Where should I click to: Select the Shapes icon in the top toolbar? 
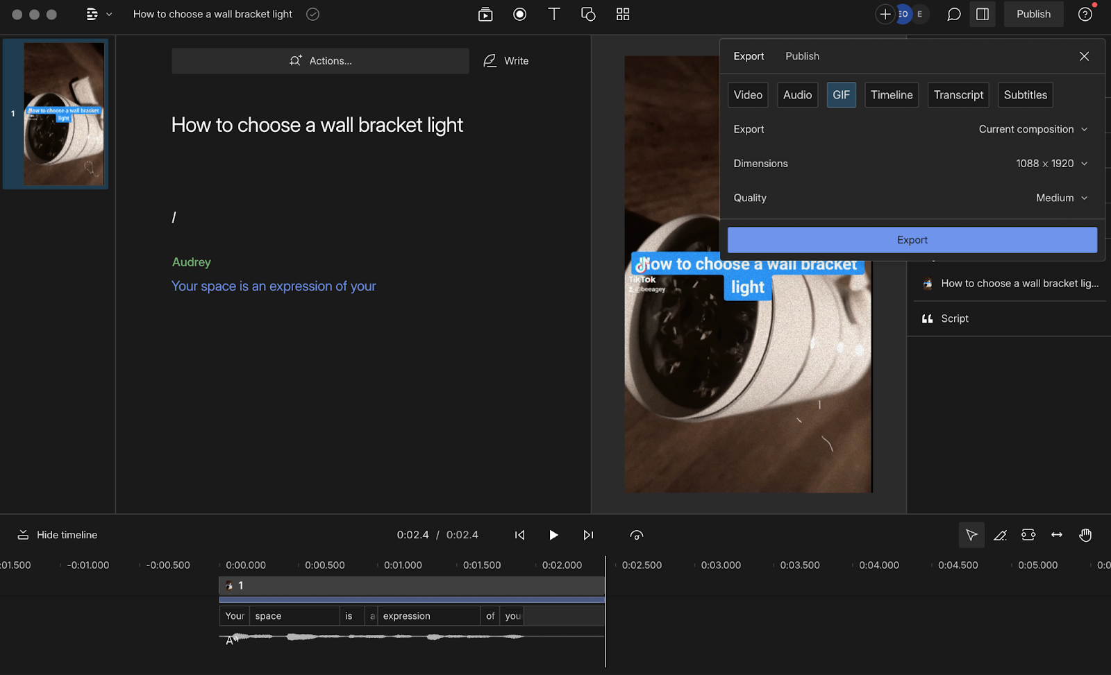588,14
